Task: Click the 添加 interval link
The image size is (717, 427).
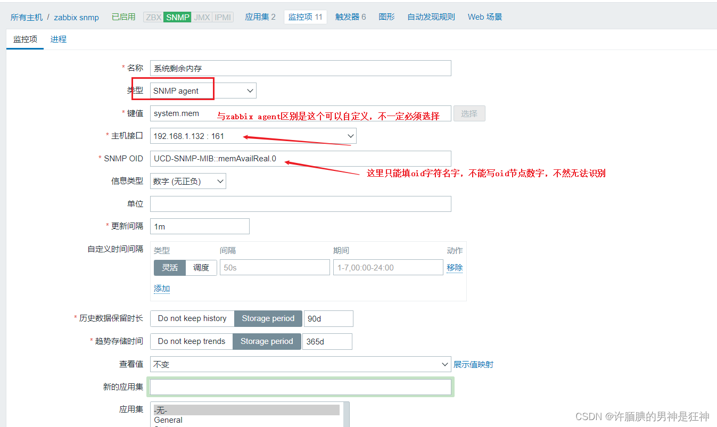Action: [x=162, y=289]
